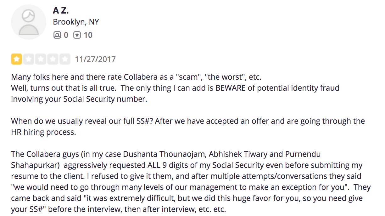Click the Brooklyn, NY location text
The image size is (385, 216).
click(76, 22)
